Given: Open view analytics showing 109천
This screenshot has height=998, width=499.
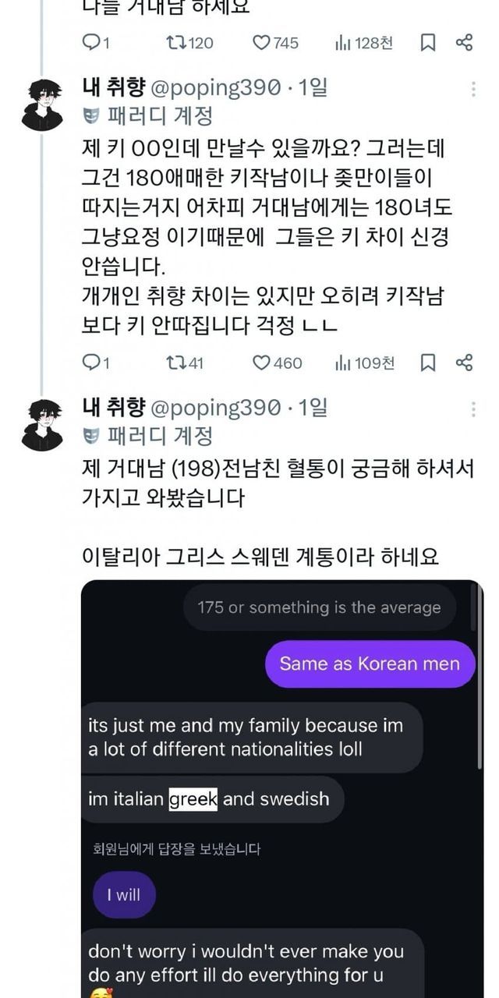Looking at the screenshot, I should (342, 363).
